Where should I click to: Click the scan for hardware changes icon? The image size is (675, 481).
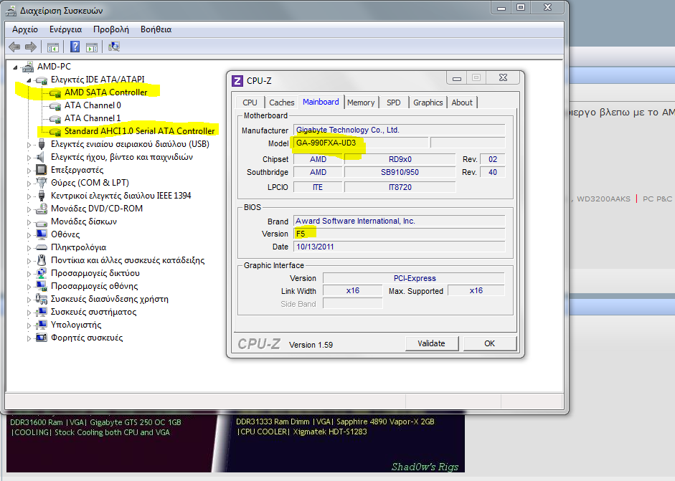(x=113, y=47)
